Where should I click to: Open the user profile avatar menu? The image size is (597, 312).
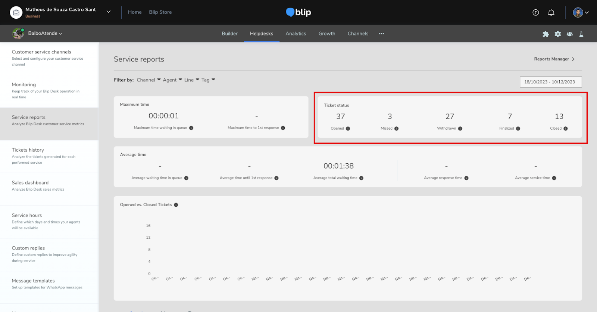[581, 12]
